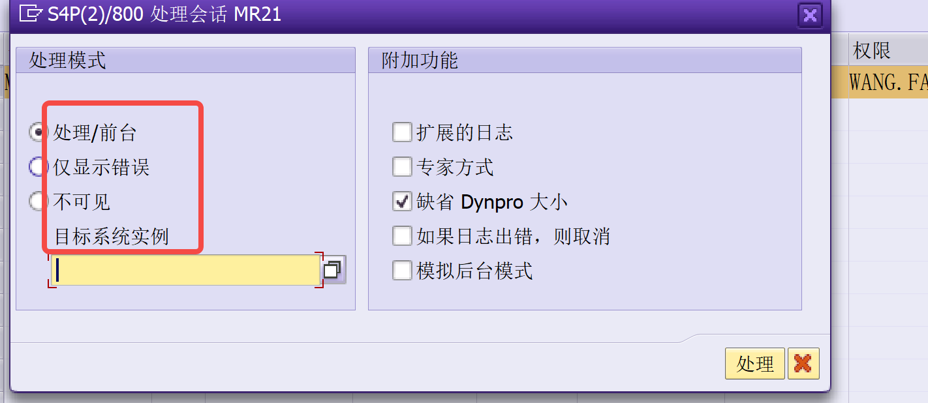Enable the 专家方式 checkbox
Image resolution: width=928 pixels, height=403 pixels.
402,166
